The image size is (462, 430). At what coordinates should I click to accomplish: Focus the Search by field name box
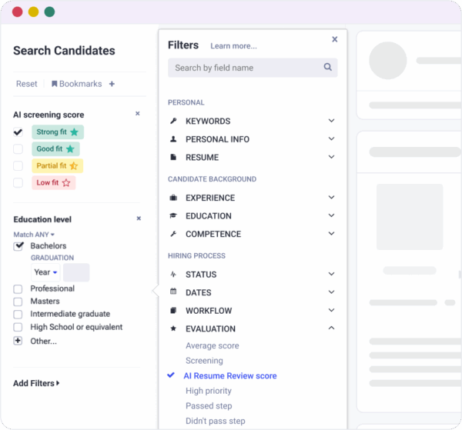245,68
